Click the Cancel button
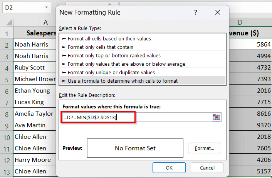 point(207,167)
